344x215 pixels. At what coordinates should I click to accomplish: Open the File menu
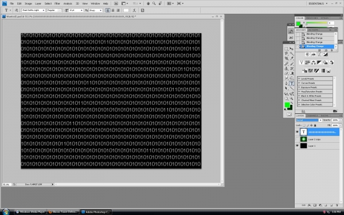pos(11,3)
